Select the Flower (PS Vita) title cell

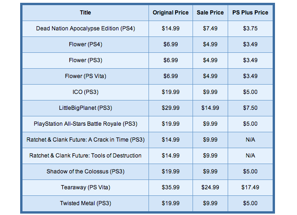[85, 76]
